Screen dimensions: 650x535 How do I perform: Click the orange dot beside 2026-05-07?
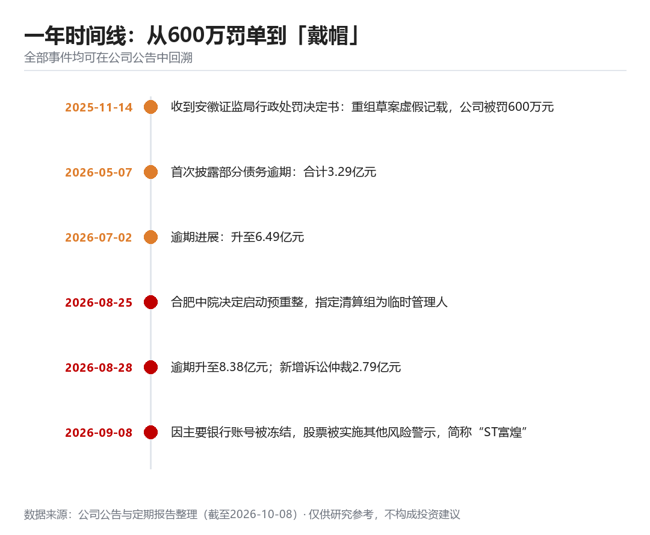[x=150, y=172]
